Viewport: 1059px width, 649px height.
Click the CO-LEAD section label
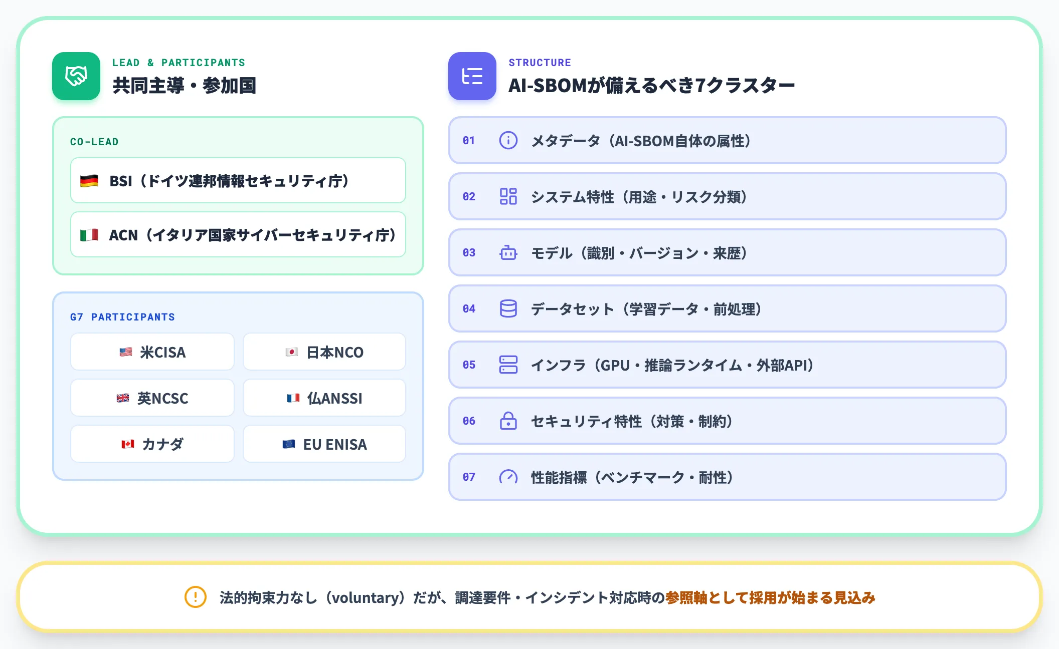point(94,142)
